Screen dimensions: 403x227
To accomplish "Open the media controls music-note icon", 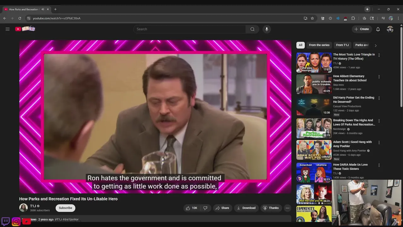I will point(383,18).
